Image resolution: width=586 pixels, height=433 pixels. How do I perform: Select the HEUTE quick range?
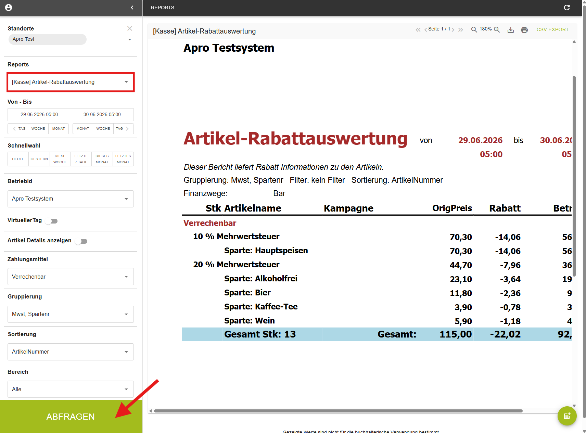point(18,159)
